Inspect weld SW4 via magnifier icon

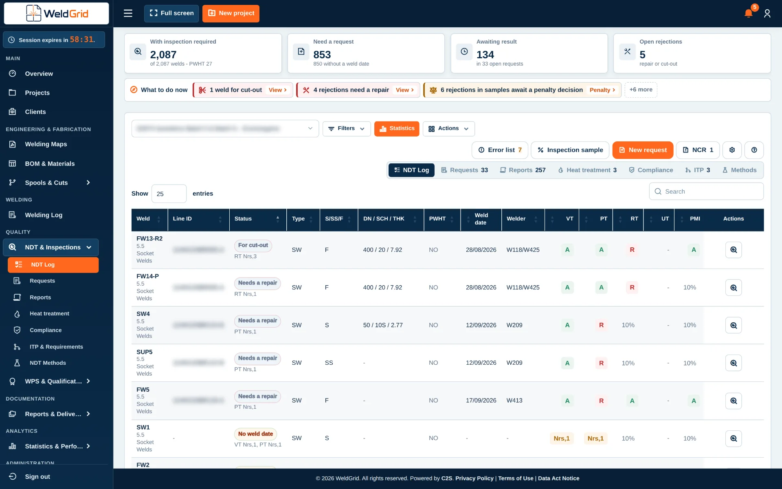click(x=734, y=325)
